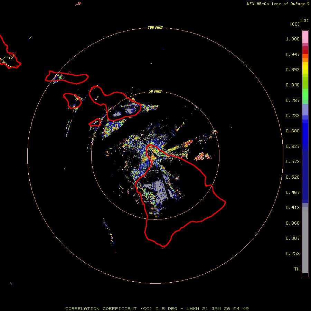Image resolution: width=311 pixels, height=311 pixels.
Task: Click the TH threshold label on the scale
Action: coord(297,269)
